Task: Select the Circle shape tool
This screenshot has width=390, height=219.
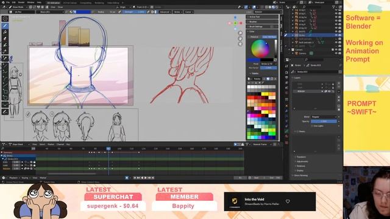Action: click(x=5, y=98)
